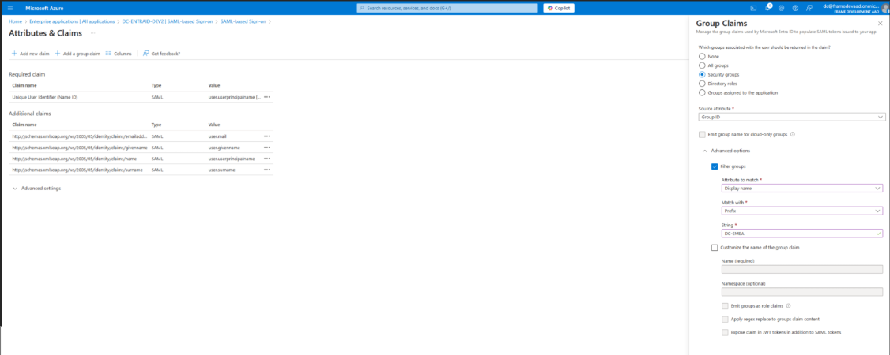This screenshot has width=890, height=355.
Task: Click the String input field with DC-EMEA
Action: (x=797, y=234)
